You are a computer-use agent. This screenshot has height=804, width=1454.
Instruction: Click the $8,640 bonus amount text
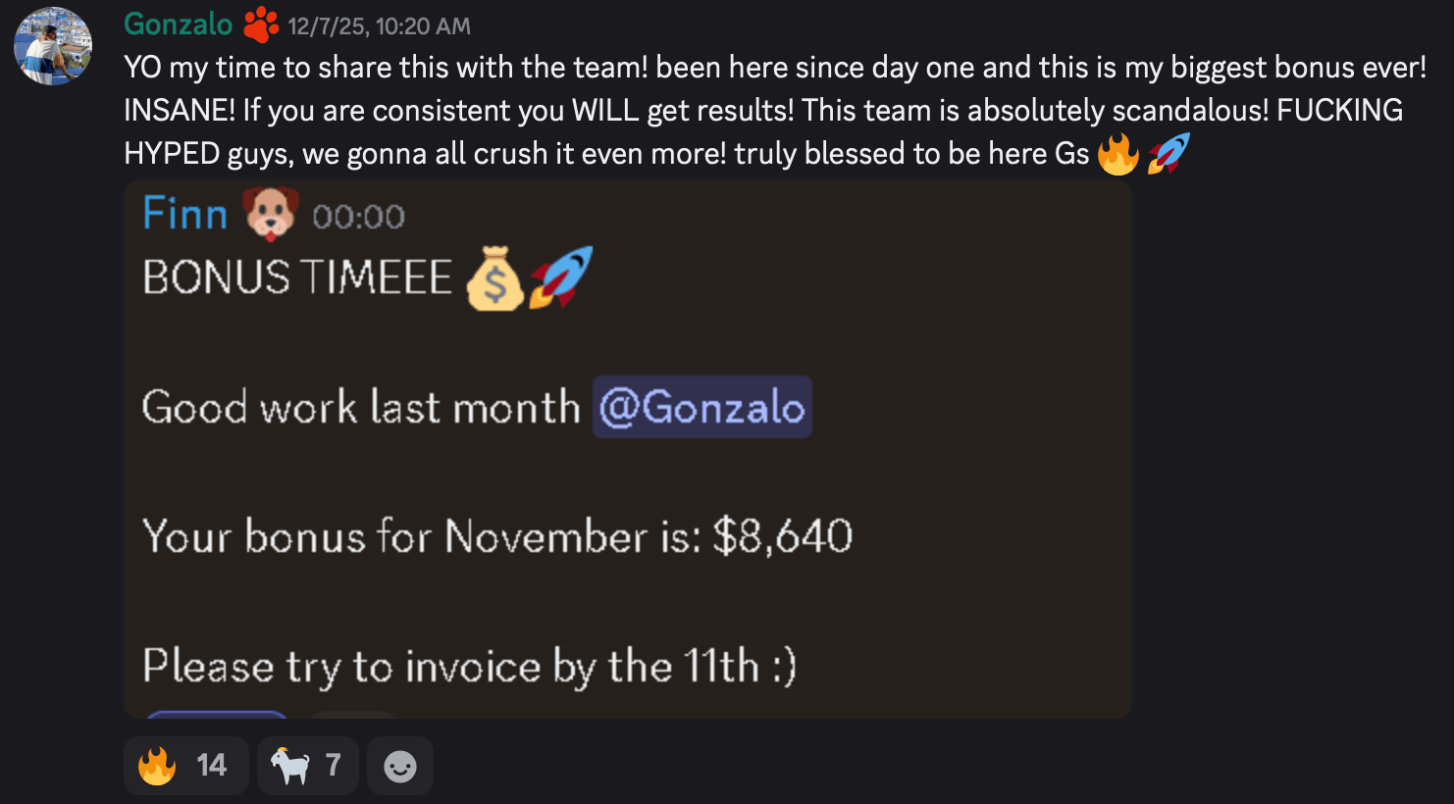coord(783,536)
